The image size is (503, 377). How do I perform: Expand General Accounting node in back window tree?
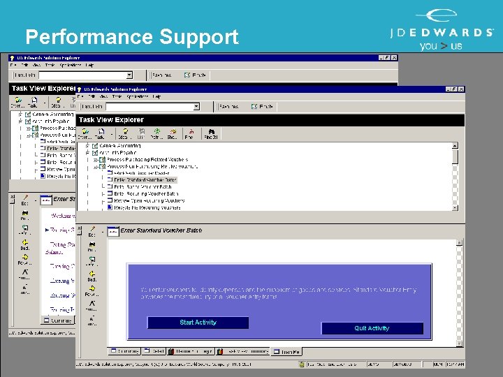click(20, 114)
